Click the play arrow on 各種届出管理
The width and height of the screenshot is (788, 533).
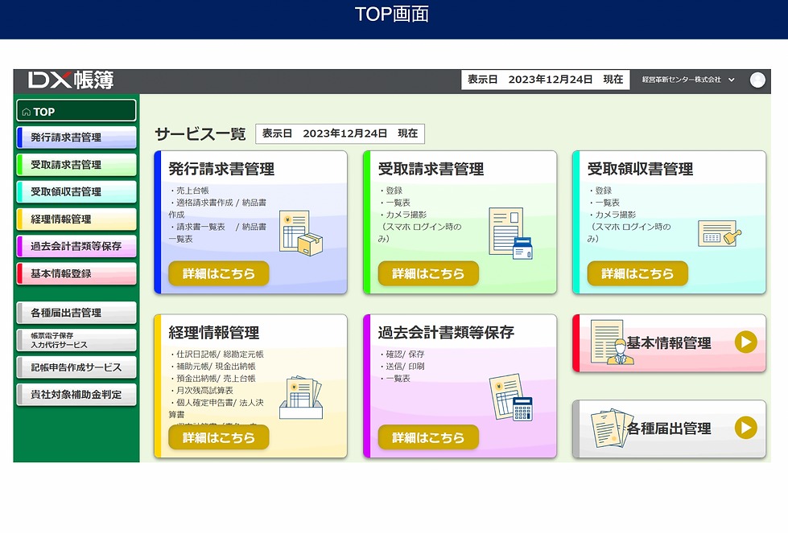tap(746, 428)
